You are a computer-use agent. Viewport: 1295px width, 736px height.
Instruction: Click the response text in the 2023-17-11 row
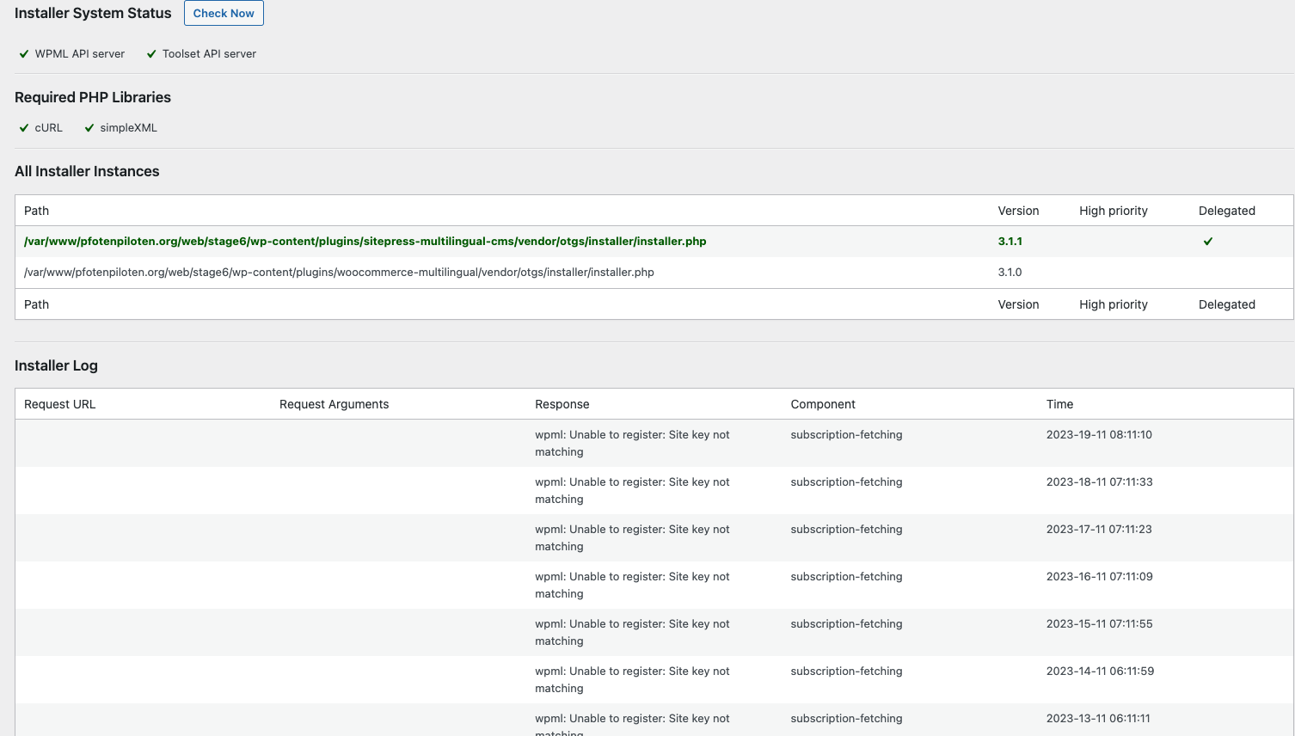click(x=632, y=538)
